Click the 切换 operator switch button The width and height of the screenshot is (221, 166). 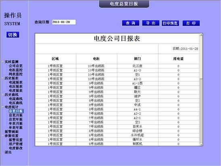coord(13,35)
